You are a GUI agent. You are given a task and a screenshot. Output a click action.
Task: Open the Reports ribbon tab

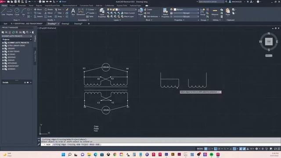pyautogui.click(x=39, y=6)
